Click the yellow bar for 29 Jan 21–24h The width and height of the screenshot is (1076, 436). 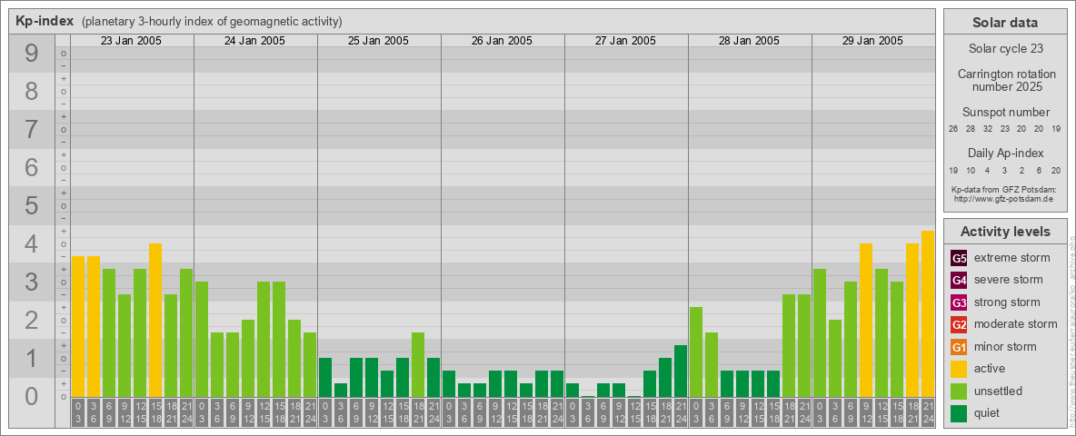coord(927,314)
